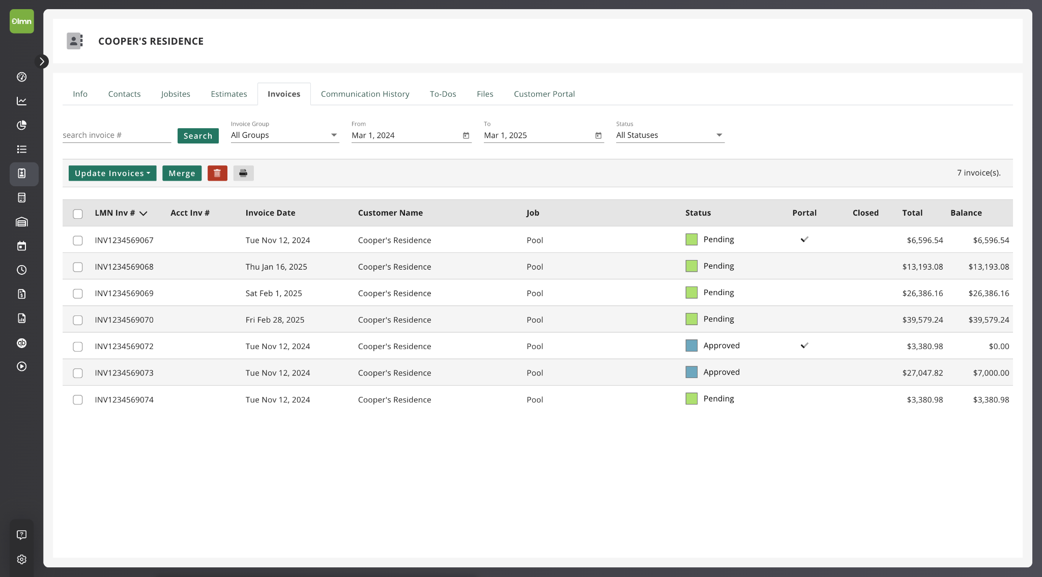Viewport: 1042px width, 577px height.
Task: Switch to the Customer Portal tab
Action: point(544,94)
